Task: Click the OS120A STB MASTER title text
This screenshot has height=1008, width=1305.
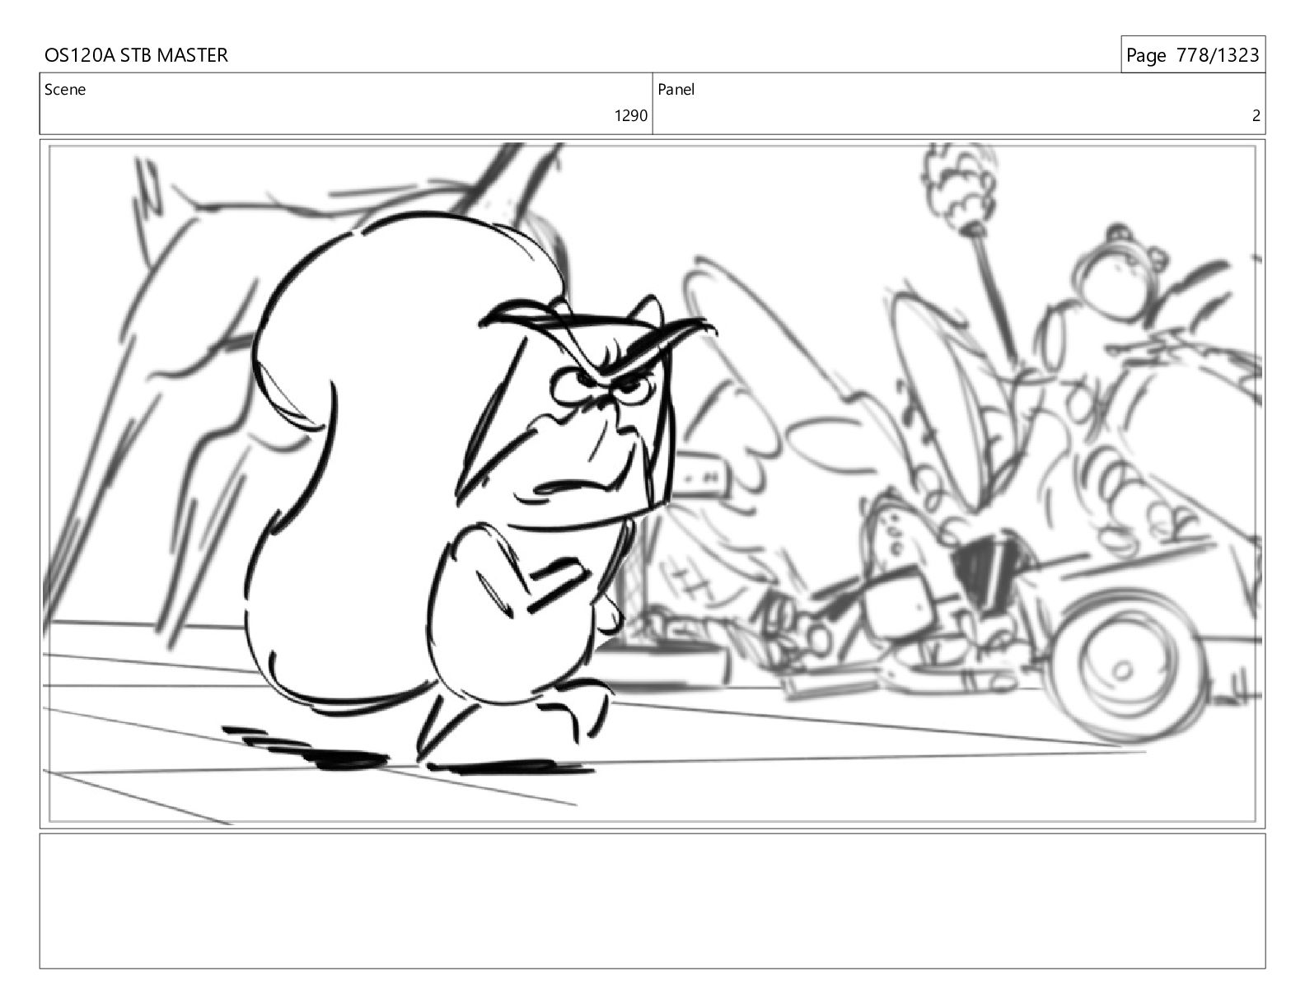Action: click(136, 55)
